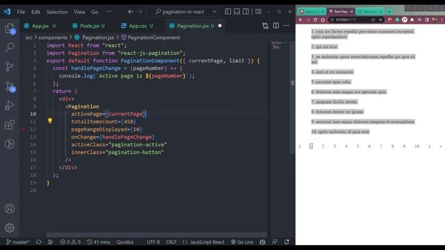Go to page 10 in pagination

(417, 147)
